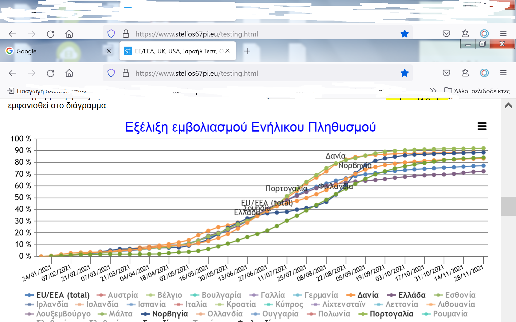This screenshot has width=516, height=322.
Task: Open shield icon in background window address bar
Action: [111, 34]
